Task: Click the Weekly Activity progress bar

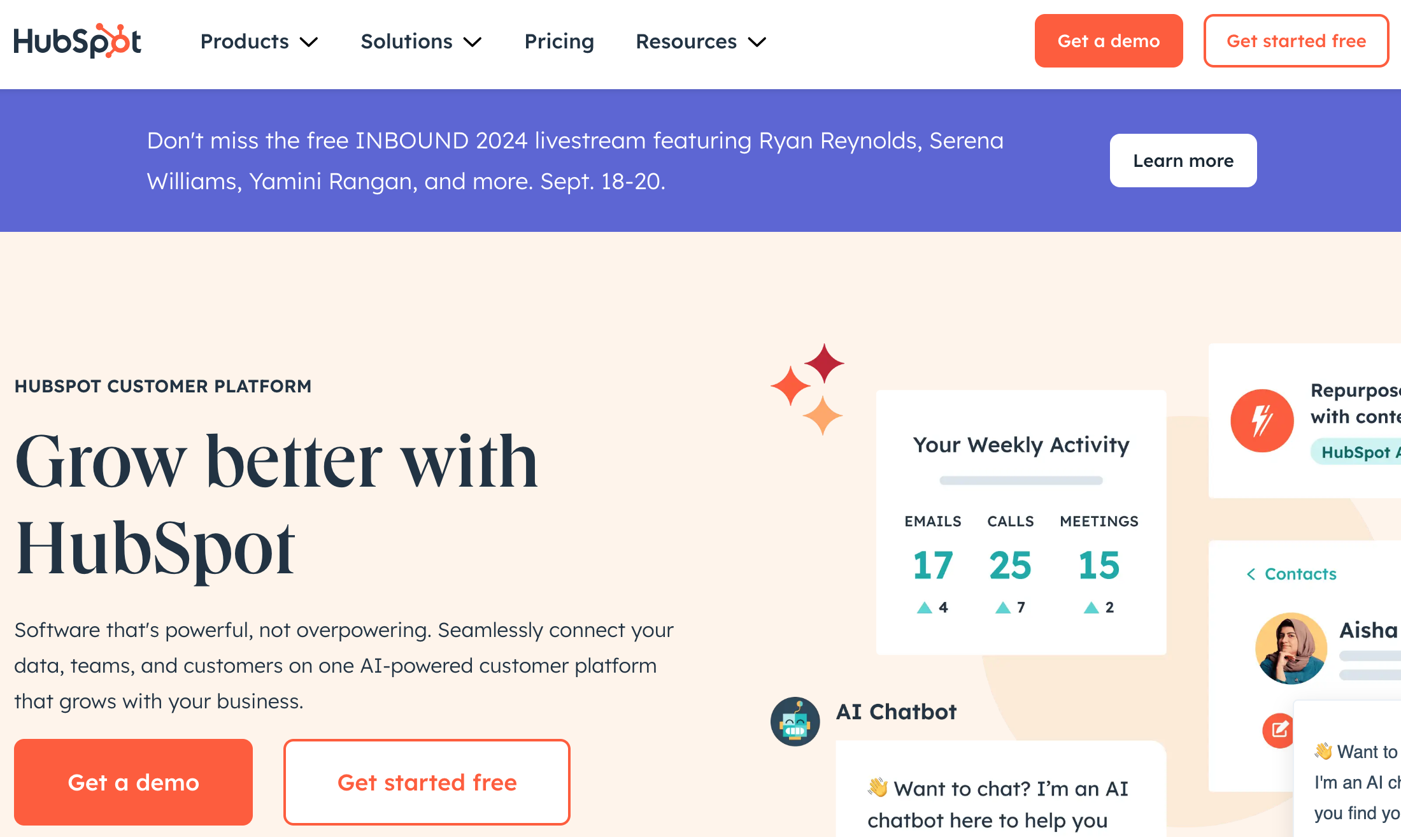Action: pos(1021,480)
